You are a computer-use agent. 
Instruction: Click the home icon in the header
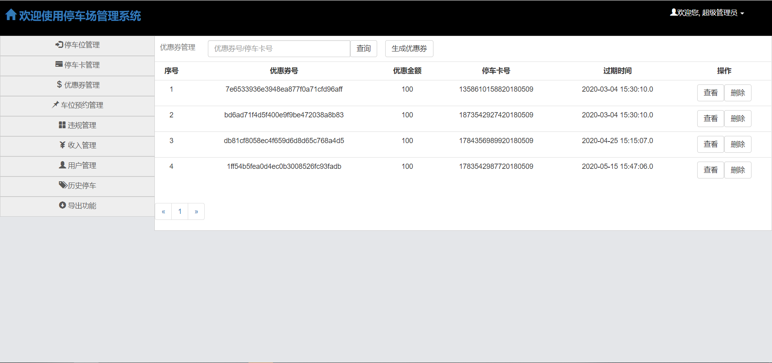[x=11, y=15]
